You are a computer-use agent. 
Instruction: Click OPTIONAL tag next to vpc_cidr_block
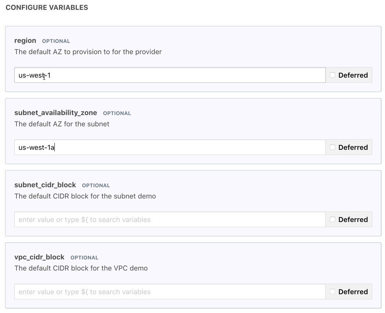point(84,258)
